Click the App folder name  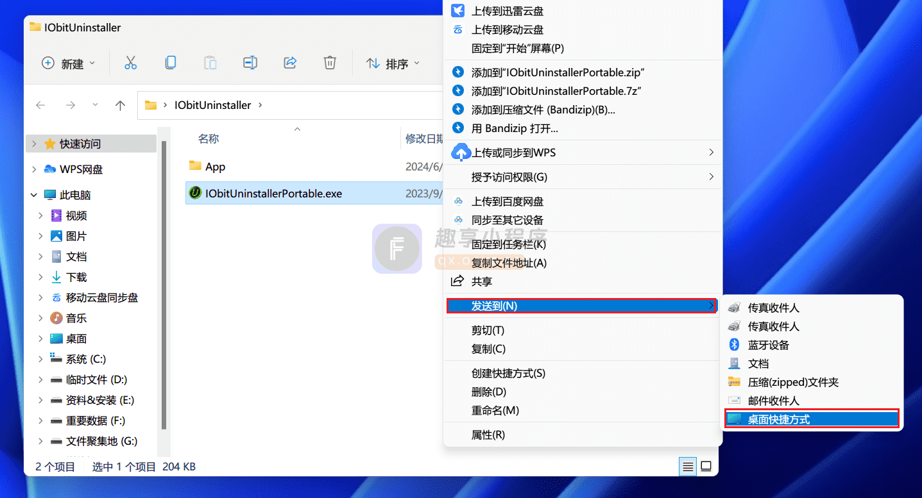(215, 167)
